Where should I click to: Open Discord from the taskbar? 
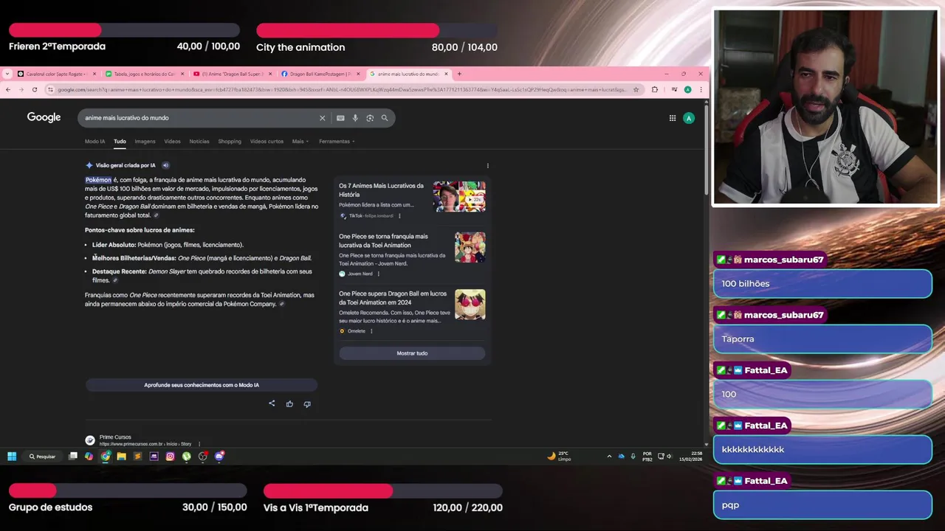pos(219,457)
